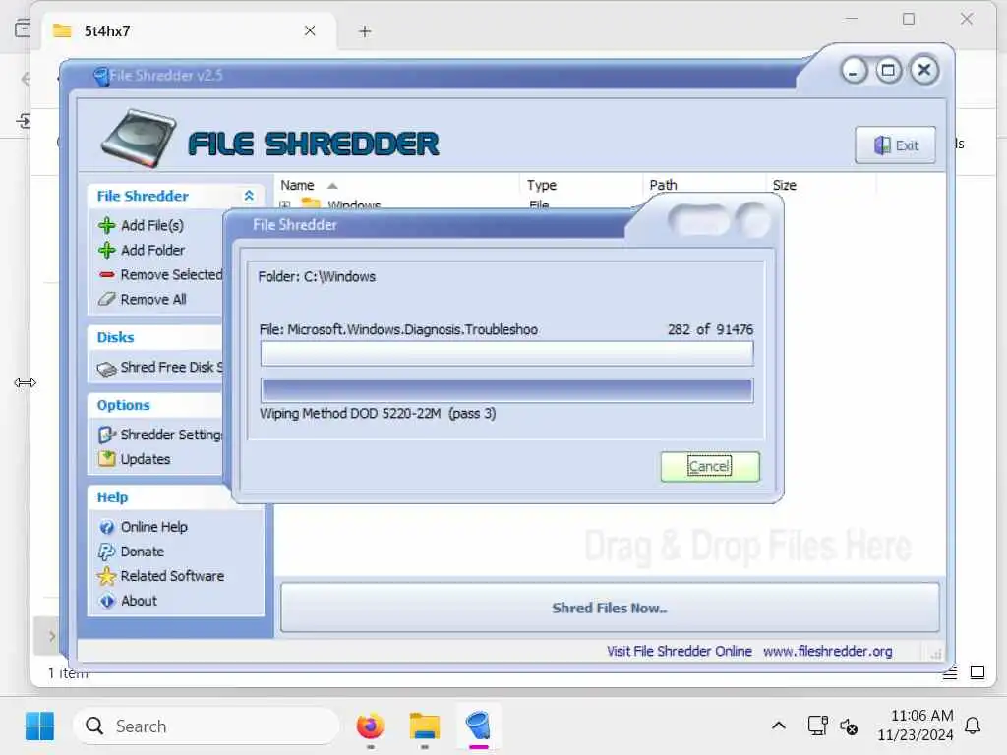The height and width of the screenshot is (755, 1007).
Task: Expand the Windows folder tree row
Action: [285, 205]
